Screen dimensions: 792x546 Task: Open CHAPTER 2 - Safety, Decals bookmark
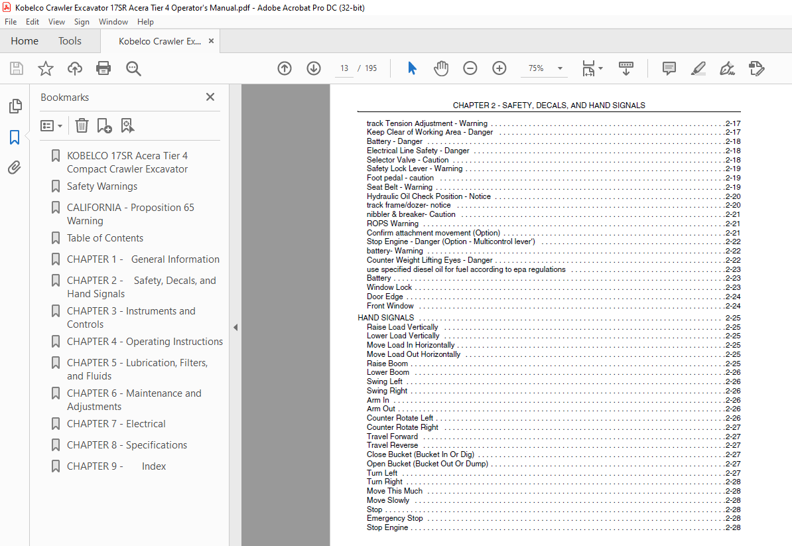coord(141,287)
